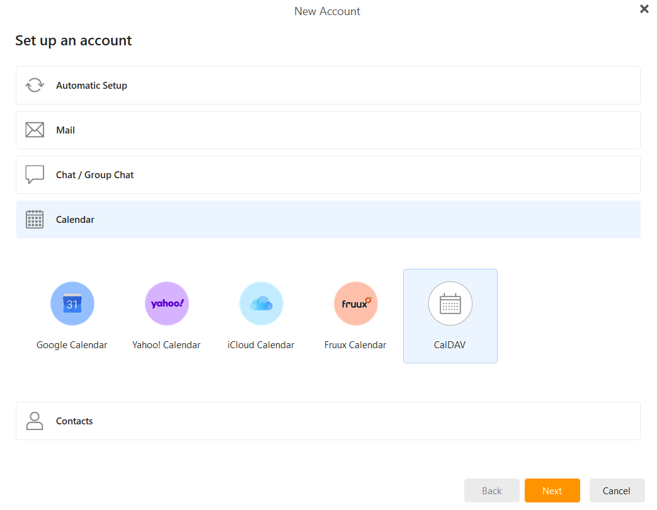Select the Fruux Calendar logo
Image resolution: width=657 pixels, height=510 pixels.
coord(356,303)
